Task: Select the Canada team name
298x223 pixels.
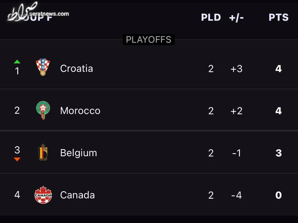Action: tap(77, 195)
